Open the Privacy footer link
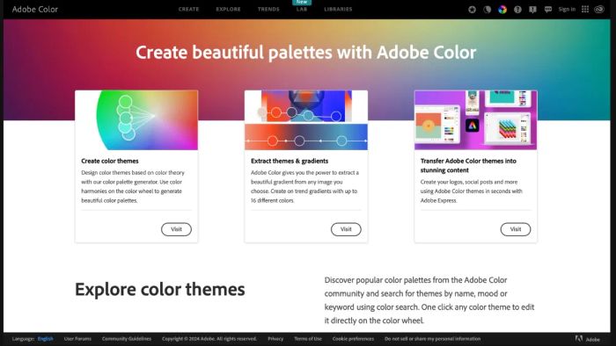The image size is (616, 346). pyautogui.click(x=275, y=339)
